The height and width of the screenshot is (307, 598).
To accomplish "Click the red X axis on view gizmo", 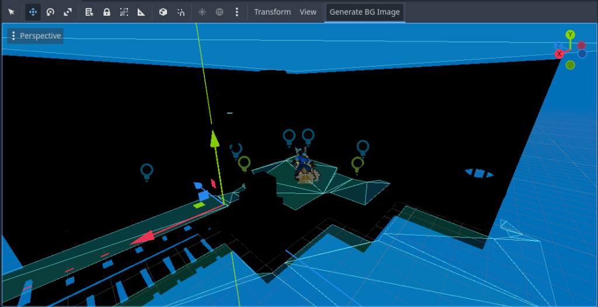I will click(x=559, y=54).
